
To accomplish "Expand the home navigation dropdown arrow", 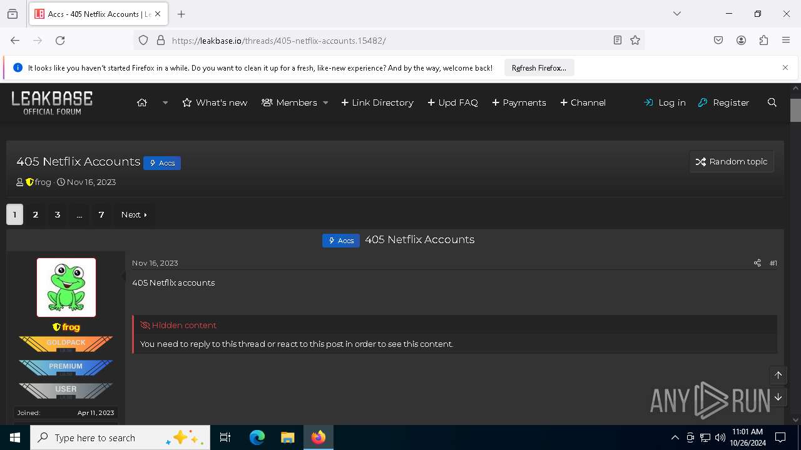I will tap(165, 102).
